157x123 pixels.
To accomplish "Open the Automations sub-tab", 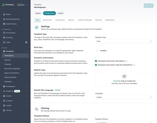I will (60, 20).
